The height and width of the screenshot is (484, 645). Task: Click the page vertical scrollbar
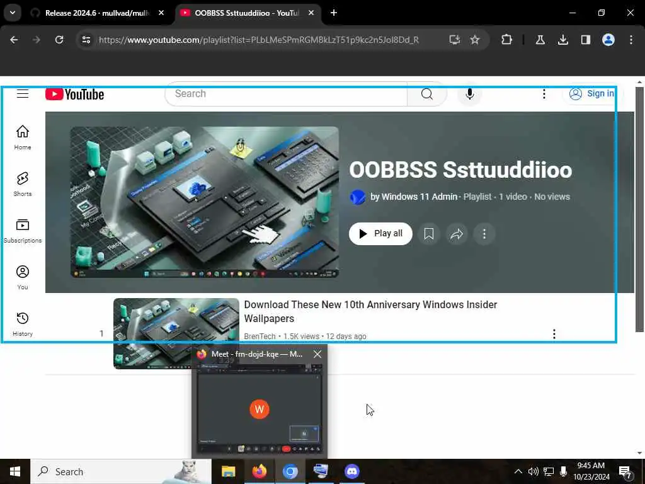(639, 209)
